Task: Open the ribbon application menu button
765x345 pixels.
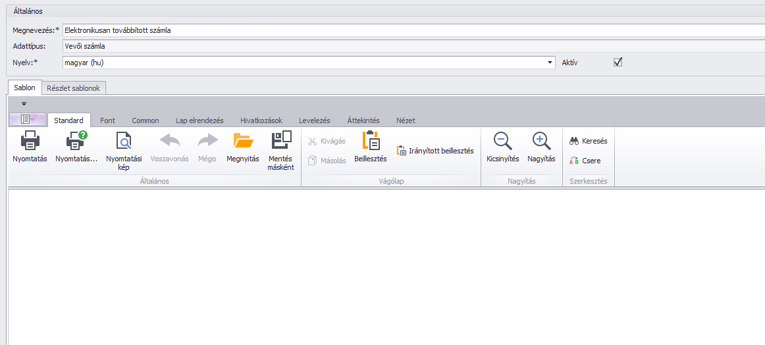Action: [x=27, y=119]
